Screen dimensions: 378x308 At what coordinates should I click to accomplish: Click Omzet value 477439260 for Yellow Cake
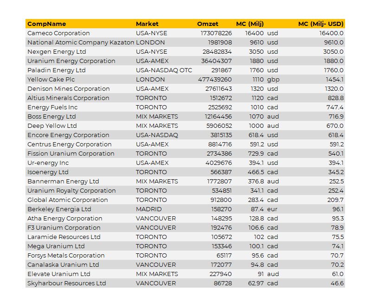215,80
